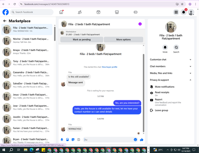Image resolution: width=199 pixels, height=153 pixels.
Task: Open Cassandra conversation in list
Action: [x=27, y=74]
